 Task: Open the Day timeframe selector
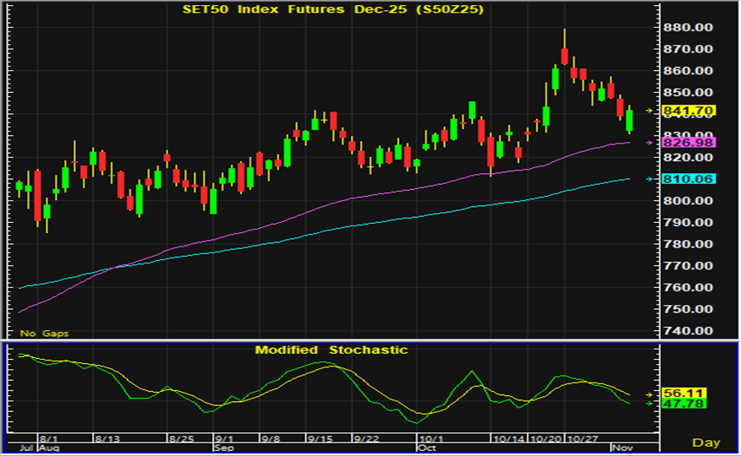(x=705, y=442)
